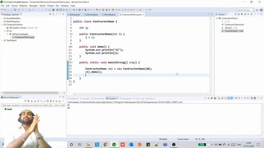
Task: Switch to the Javadoc view tab
Action: (x=85, y=99)
